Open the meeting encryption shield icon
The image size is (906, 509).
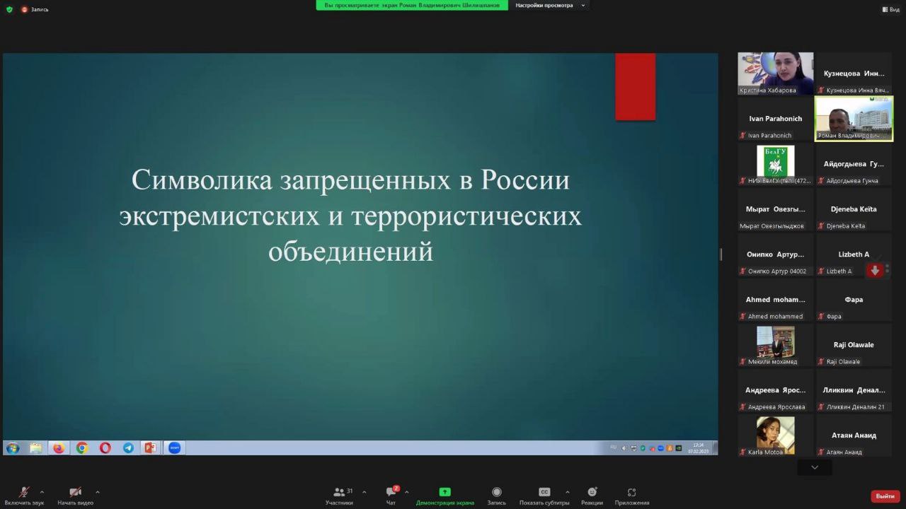(9, 9)
